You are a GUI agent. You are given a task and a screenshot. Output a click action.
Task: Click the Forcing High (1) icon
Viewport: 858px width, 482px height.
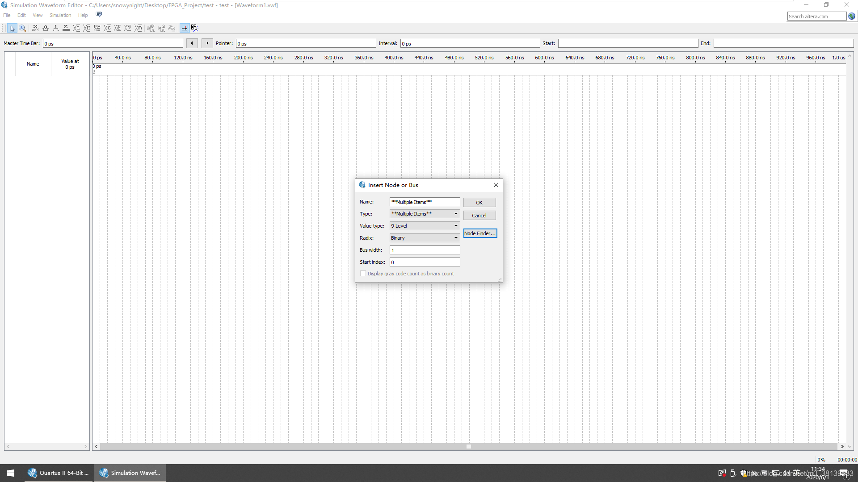tap(56, 28)
